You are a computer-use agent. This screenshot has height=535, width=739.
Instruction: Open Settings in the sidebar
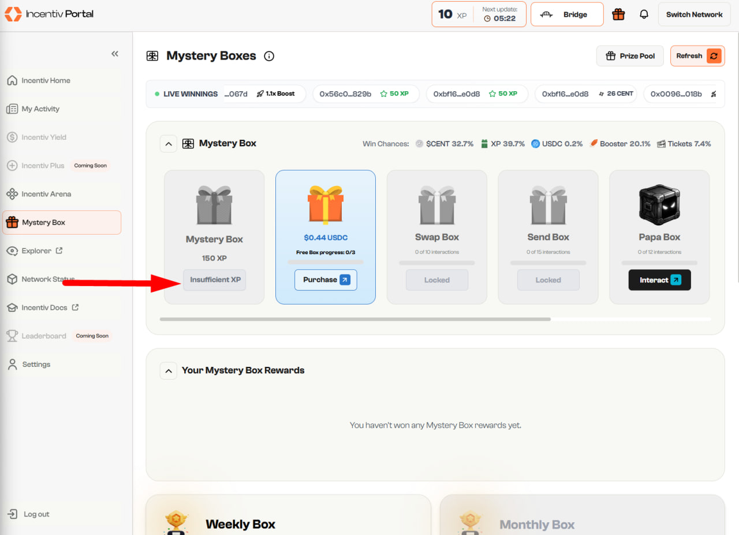pos(36,365)
